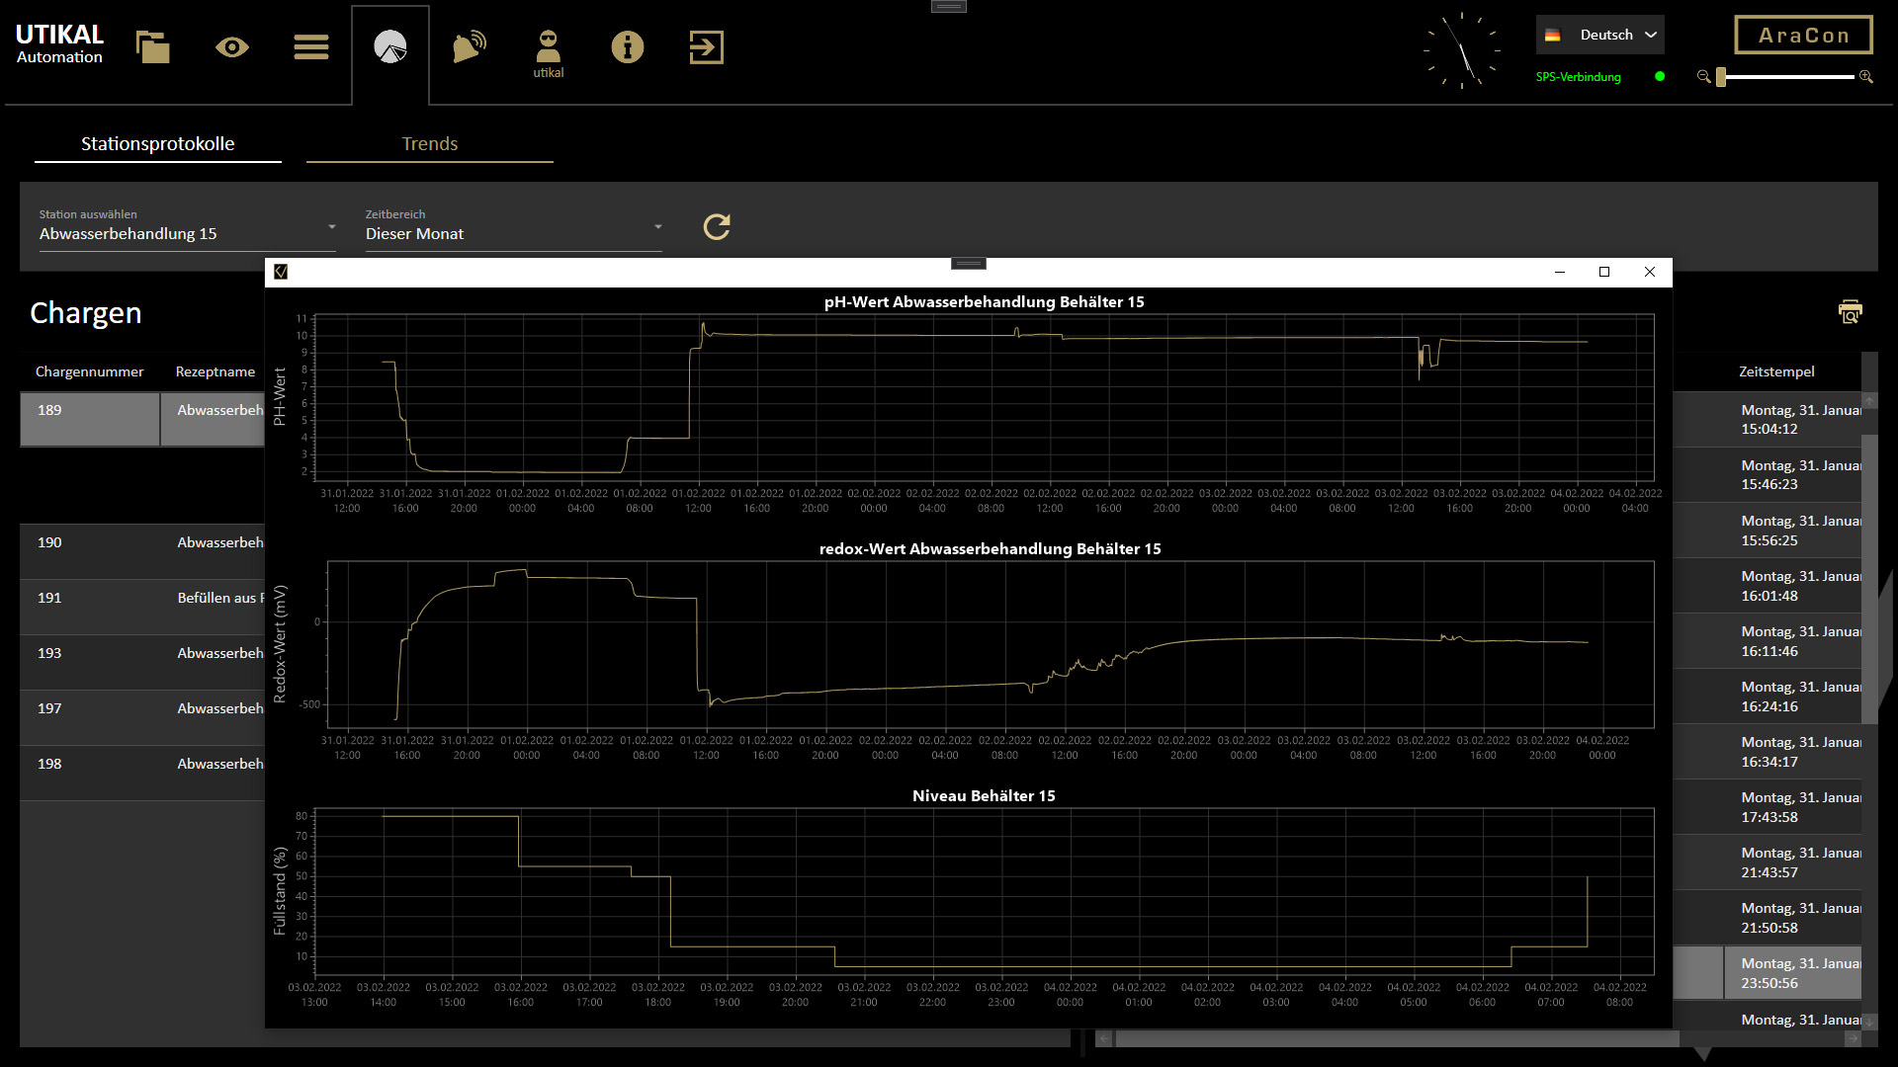Click the info icon in the toolbar

click(627, 46)
